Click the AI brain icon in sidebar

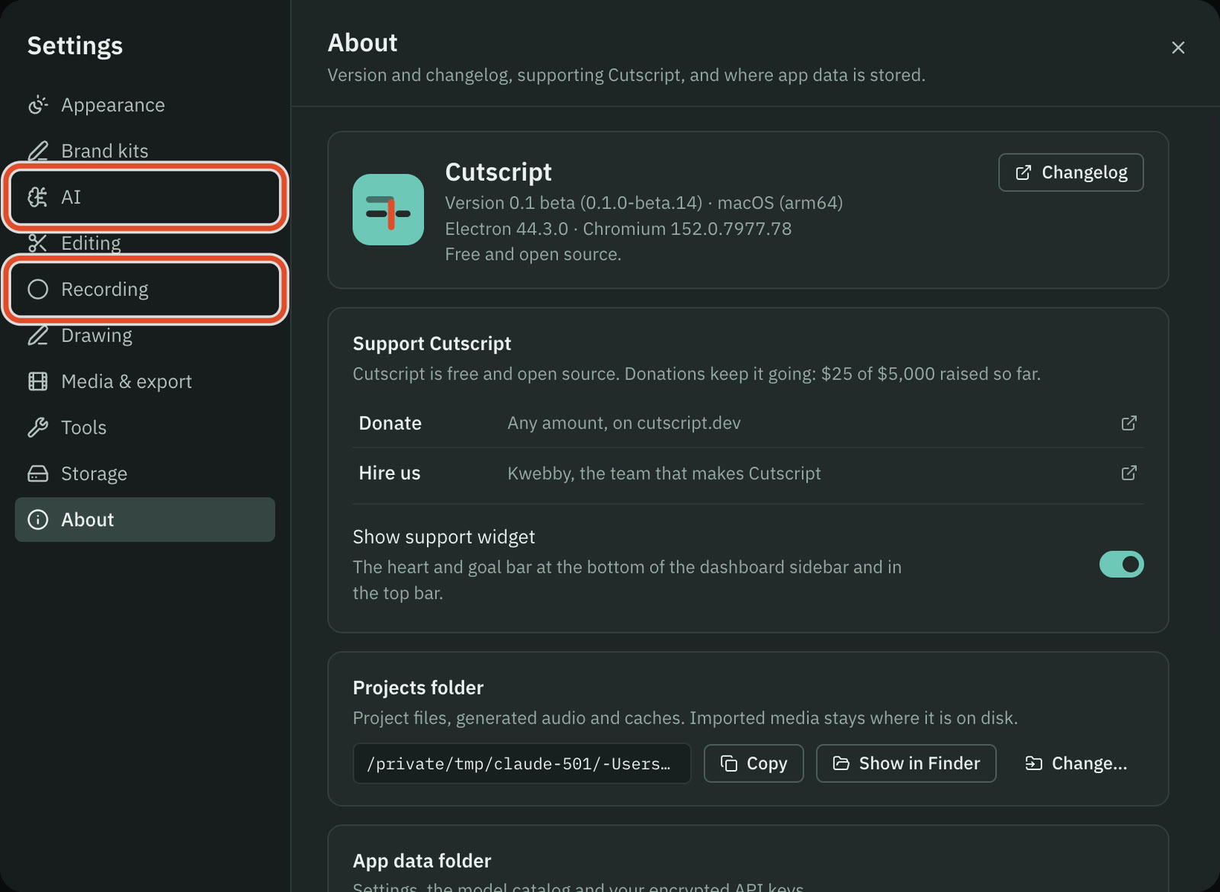(x=37, y=197)
